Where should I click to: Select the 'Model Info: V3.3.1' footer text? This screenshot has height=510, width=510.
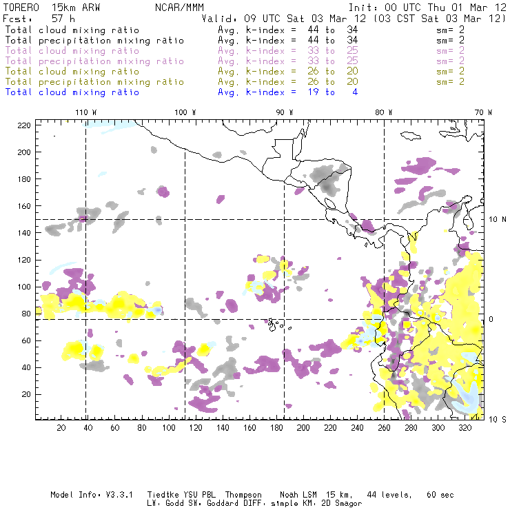[x=92, y=495]
